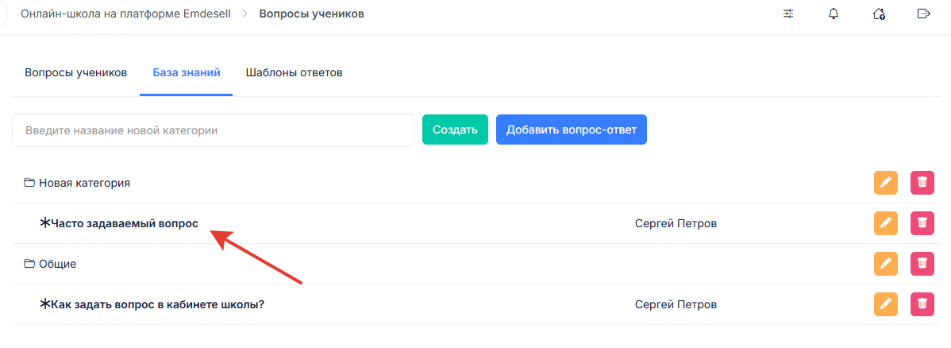Edit the Общие category
Image resolution: width=951 pixels, height=348 pixels.
click(x=886, y=264)
